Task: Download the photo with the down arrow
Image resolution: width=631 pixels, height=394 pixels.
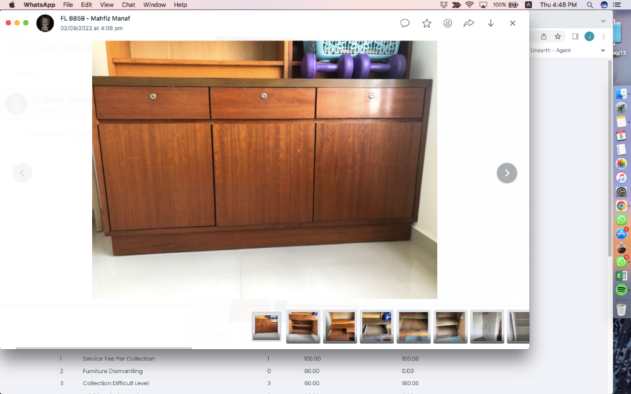Action: [491, 23]
